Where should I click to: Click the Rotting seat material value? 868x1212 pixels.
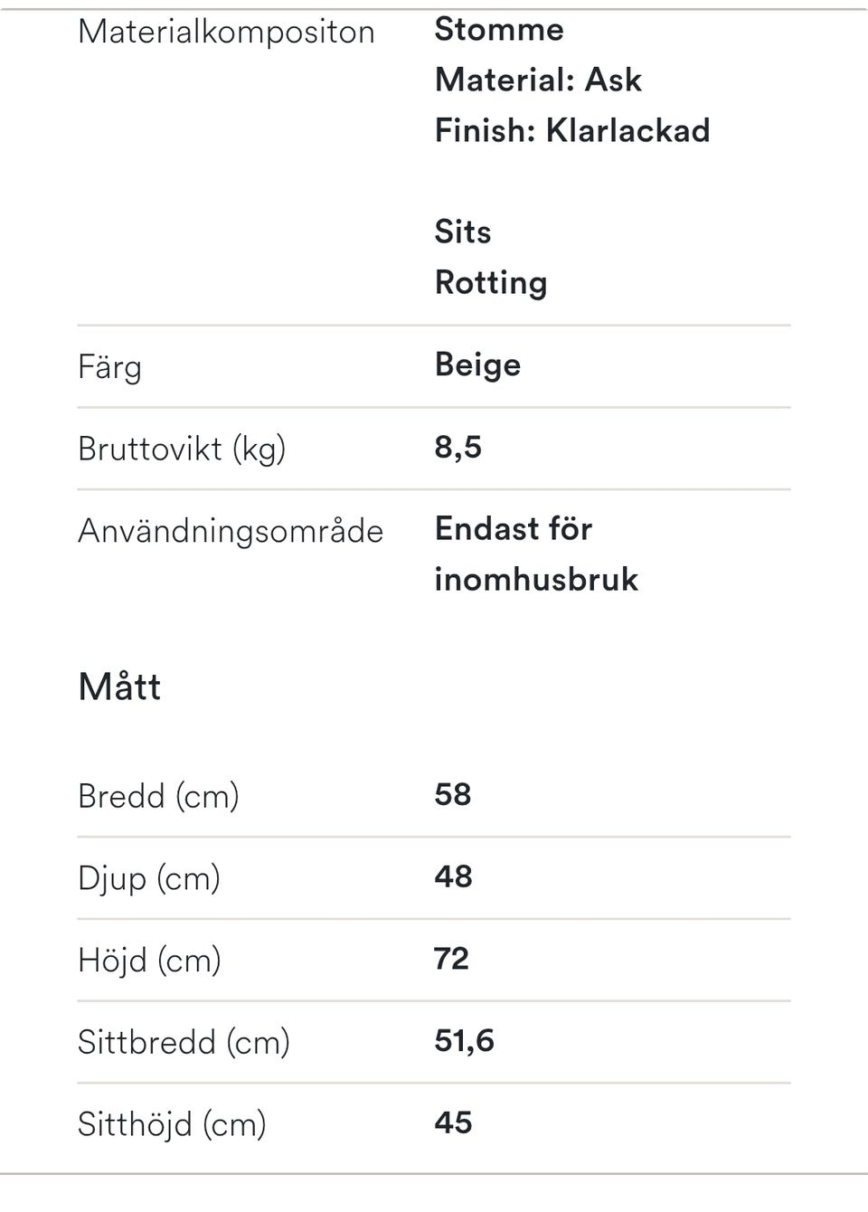pos(491,283)
